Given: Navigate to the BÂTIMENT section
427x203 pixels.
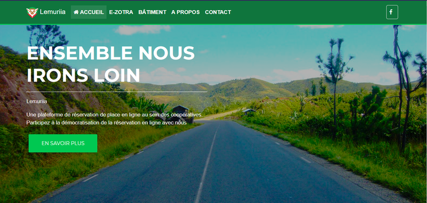Looking at the screenshot, I should pos(152,12).
